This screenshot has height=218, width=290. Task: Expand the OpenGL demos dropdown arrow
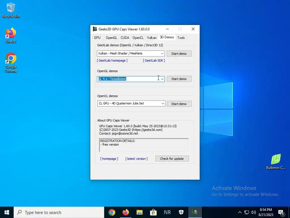(x=162, y=79)
